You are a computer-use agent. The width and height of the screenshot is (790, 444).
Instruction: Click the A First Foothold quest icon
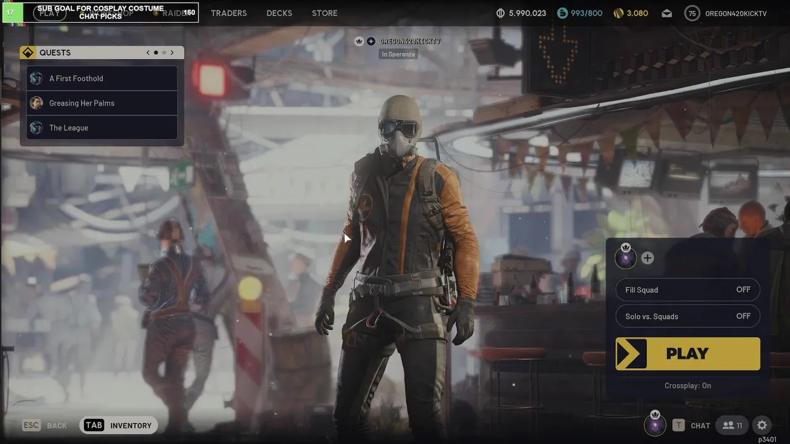pos(36,78)
